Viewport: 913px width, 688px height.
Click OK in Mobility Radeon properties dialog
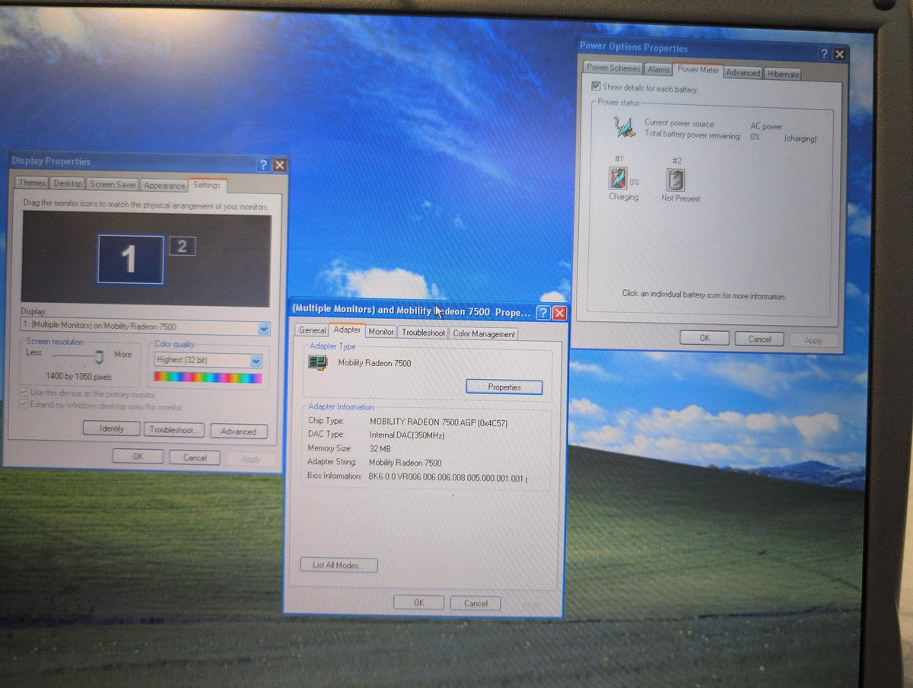pos(418,603)
